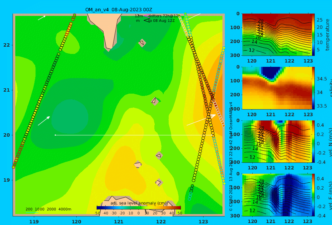The width and height of the screenshot is (332, 225).
Task: Click longitude label 122 on main map
Action: tap(161, 222)
